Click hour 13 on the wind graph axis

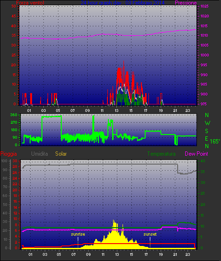point(116,111)
